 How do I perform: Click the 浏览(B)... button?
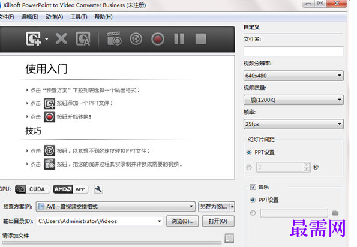[x=182, y=221]
